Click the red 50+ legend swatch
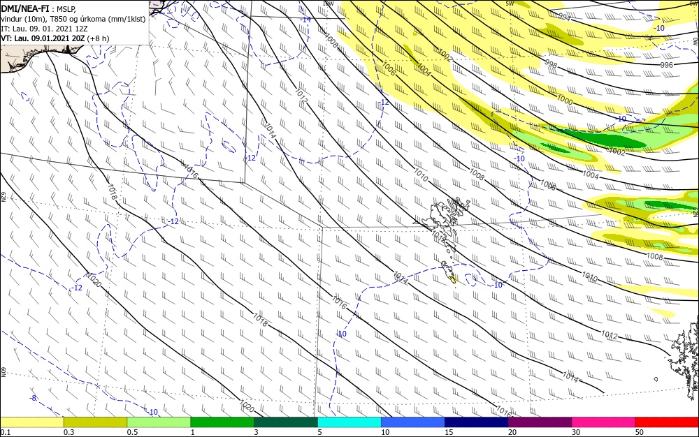 [667, 422]
